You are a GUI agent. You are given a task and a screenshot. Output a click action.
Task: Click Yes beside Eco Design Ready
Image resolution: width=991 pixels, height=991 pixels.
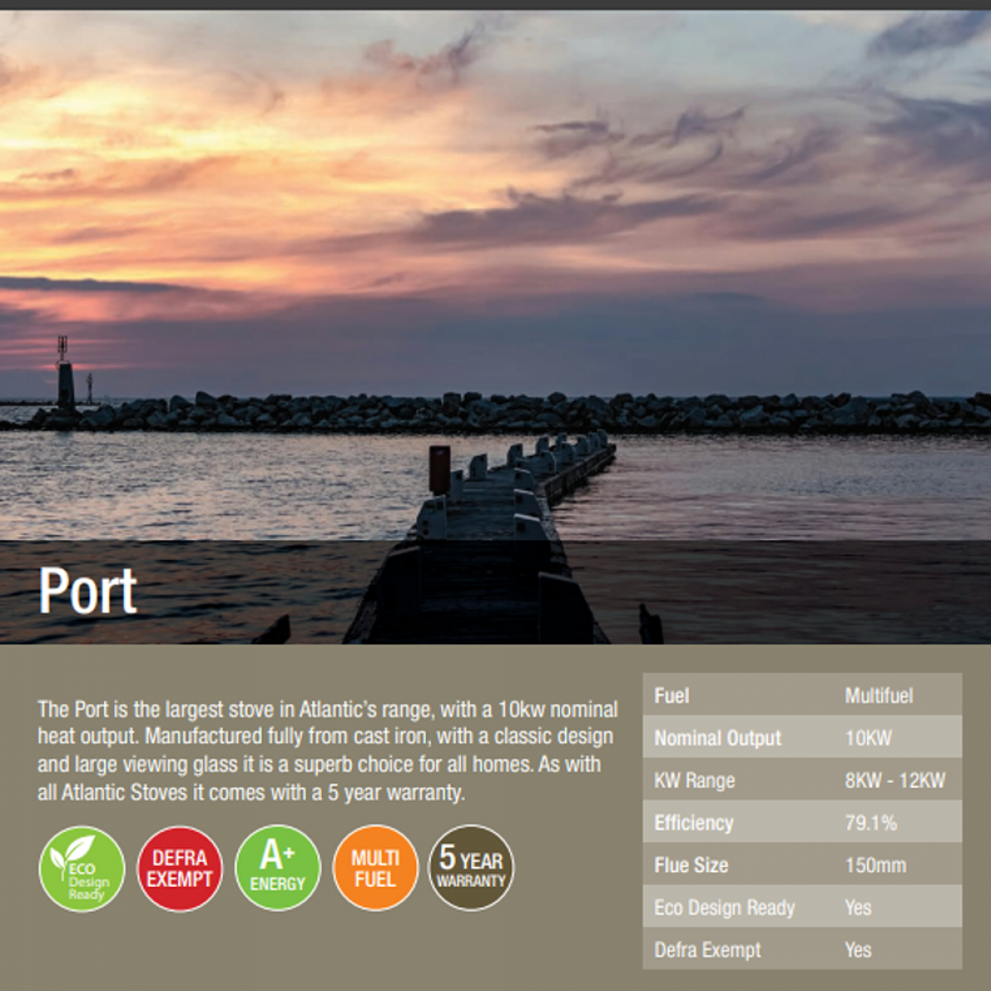pyautogui.click(x=858, y=908)
